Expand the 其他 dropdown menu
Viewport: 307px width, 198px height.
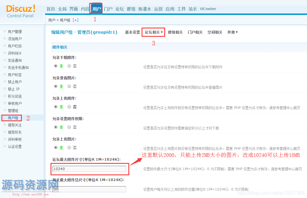click(x=232, y=32)
